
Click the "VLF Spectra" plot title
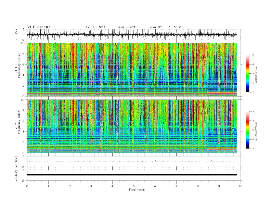click(39, 27)
